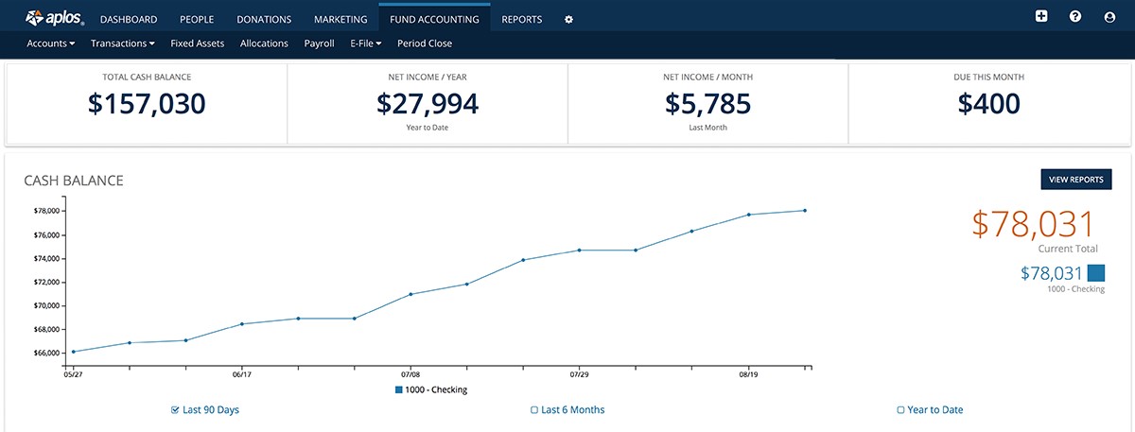Click the chart data point at 08/19
Image resolution: width=1135 pixels, height=432 pixels.
tap(748, 215)
